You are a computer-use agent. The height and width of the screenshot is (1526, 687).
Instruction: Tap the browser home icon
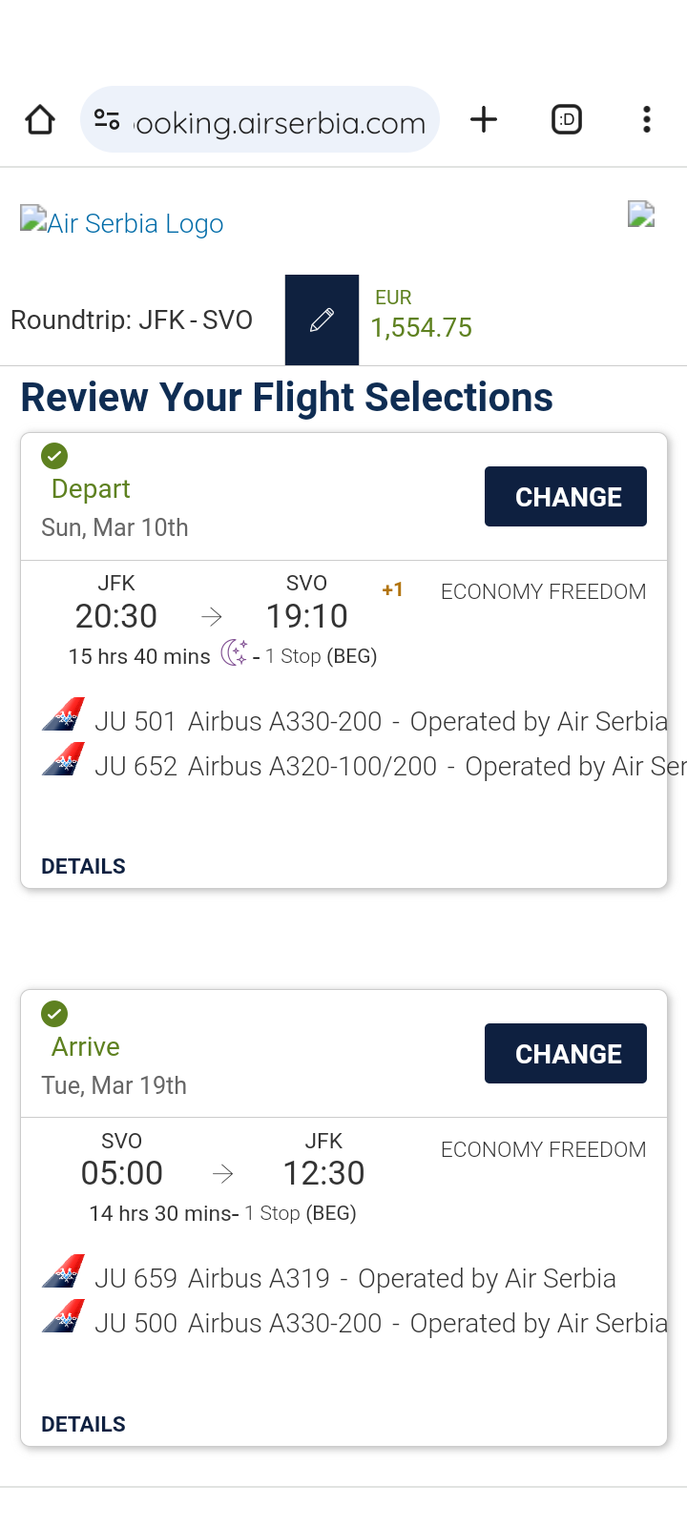pyautogui.click(x=40, y=120)
